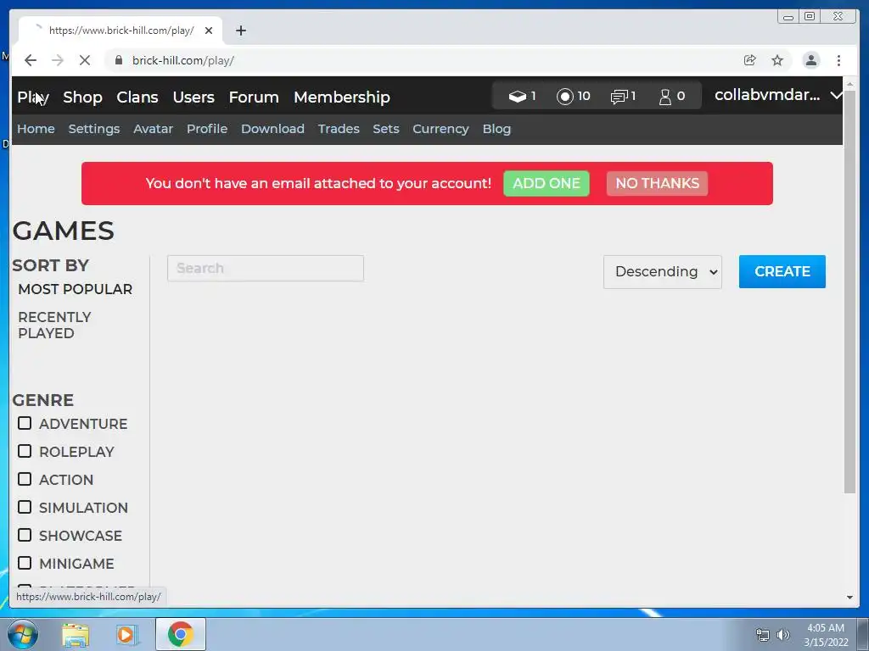Click the games Search input field
The height and width of the screenshot is (651, 869).
(266, 269)
